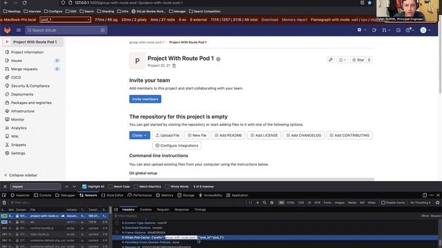Viewport: 442px width, 248px height.
Task: Open network search magnifier icon
Action: coord(265,203)
